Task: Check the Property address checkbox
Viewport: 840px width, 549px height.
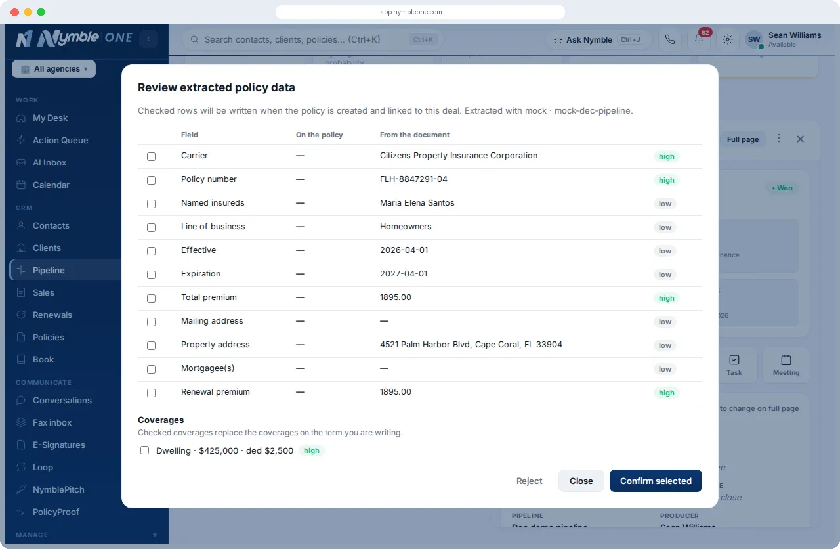Action: coord(151,345)
